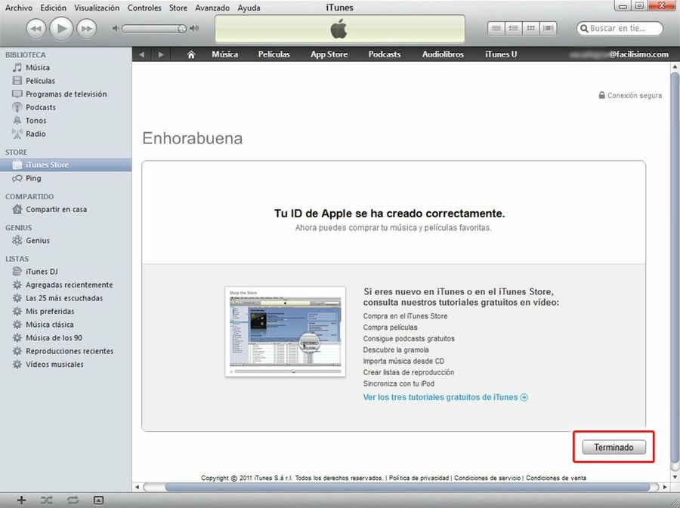680x508 pixels.
Task: Switch to Cover Flow view
Action: pyautogui.click(x=548, y=28)
